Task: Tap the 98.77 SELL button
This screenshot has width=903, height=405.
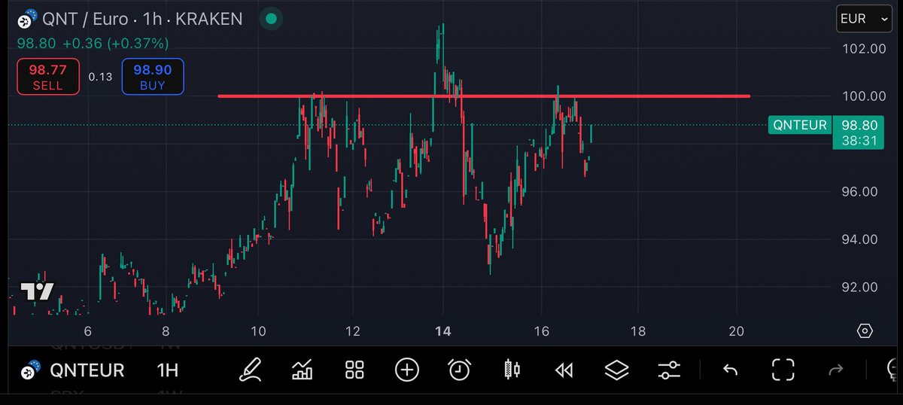Action: (x=48, y=77)
